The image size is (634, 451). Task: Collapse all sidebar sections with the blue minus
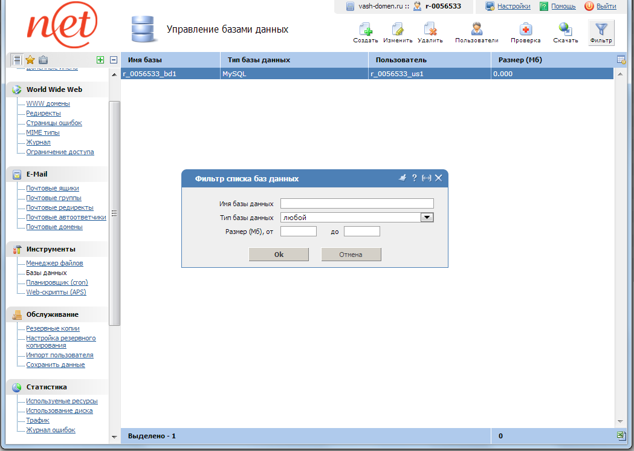[113, 60]
